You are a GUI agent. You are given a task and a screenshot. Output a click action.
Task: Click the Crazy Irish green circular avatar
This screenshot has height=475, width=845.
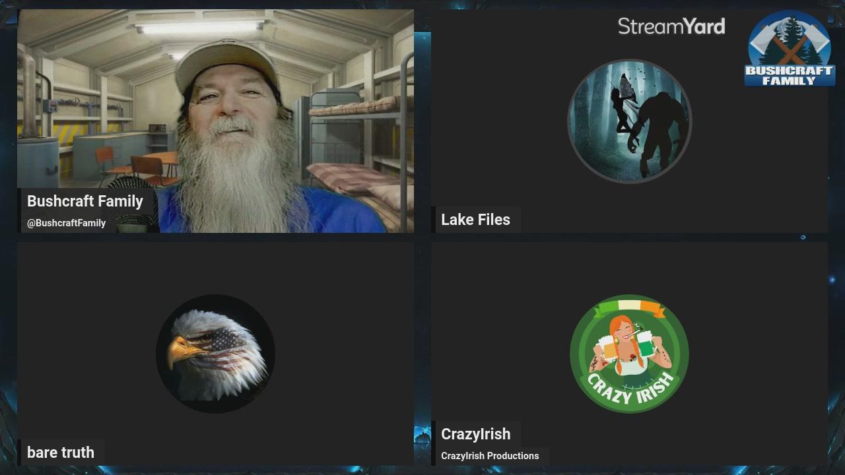(629, 354)
